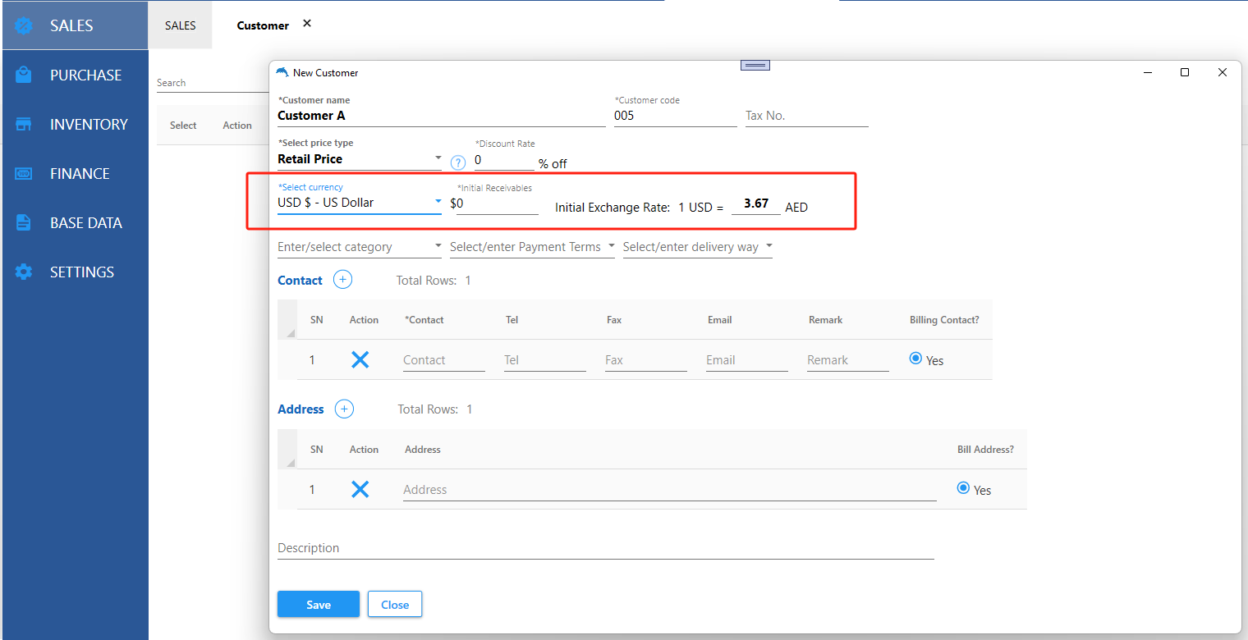Delete contact row 1 with the X icon
This screenshot has width=1248, height=640.
click(360, 359)
